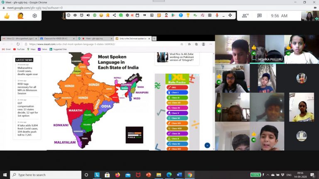
Task: Open GST compensation cess news link
Action: [x=28, y=109]
